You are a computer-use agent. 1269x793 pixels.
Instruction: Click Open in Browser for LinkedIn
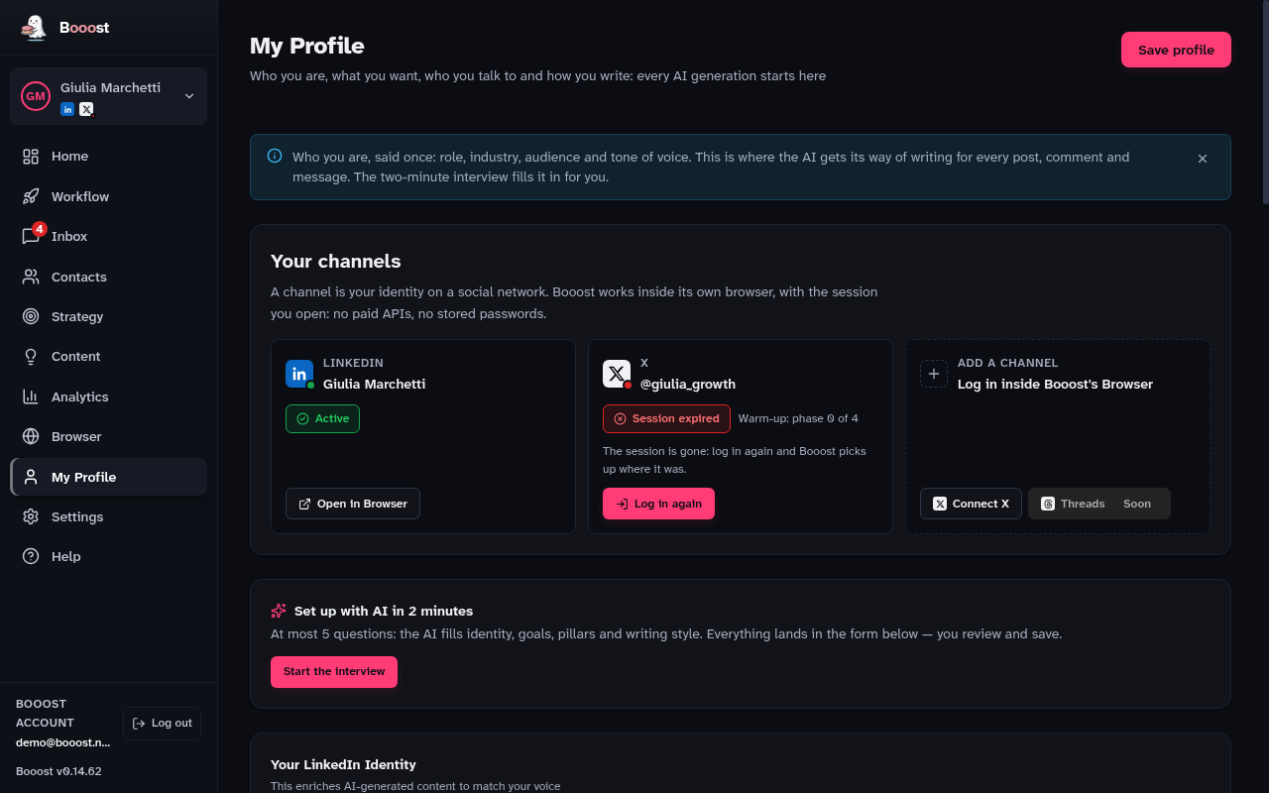(x=353, y=504)
